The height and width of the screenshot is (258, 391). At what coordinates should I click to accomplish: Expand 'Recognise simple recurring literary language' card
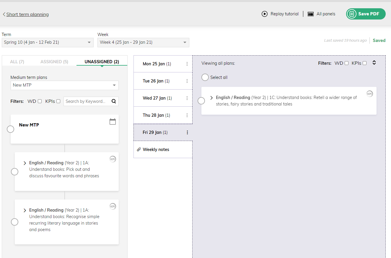click(x=25, y=210)
